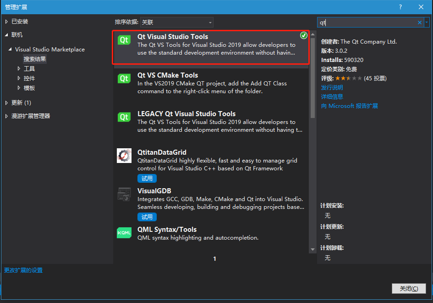Open the 向 Microsoft 报告扩展 link
The height and width of the screenshot is (303, 433).
349,106
